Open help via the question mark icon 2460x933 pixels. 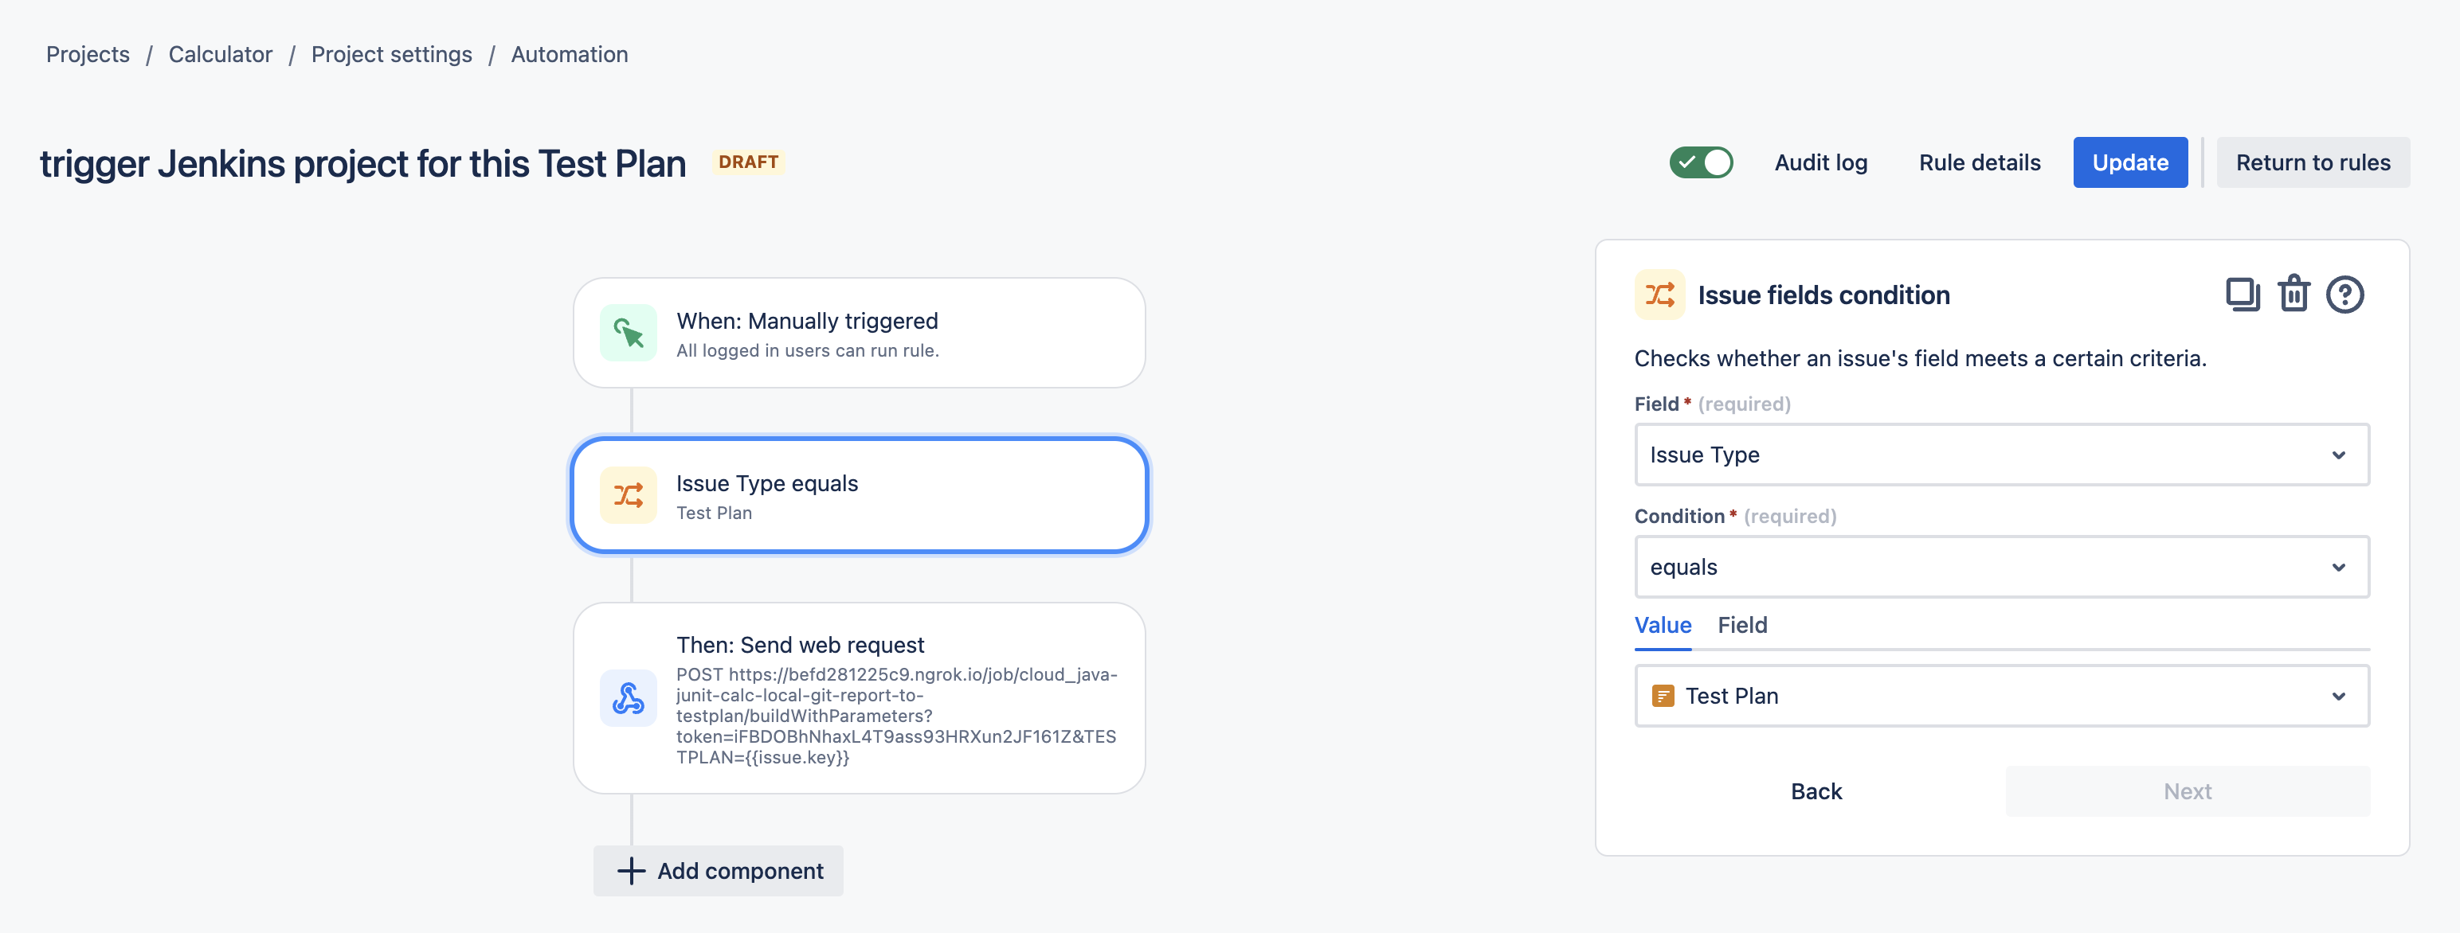coord(2344,295)
